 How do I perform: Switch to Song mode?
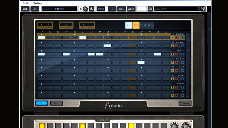(56, 103)
